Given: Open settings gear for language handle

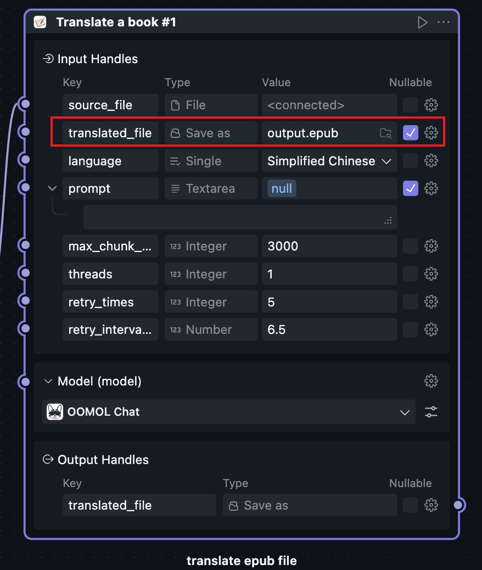Looking at the screenshot, I should (431, 161).
